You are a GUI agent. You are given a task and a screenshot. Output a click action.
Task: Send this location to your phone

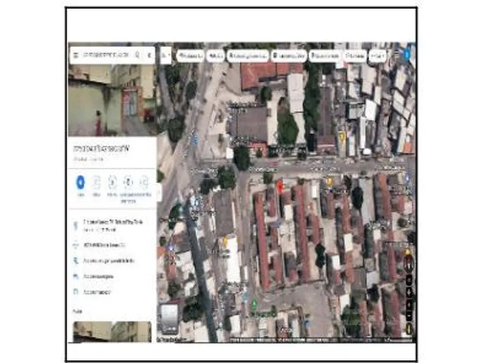128,181
